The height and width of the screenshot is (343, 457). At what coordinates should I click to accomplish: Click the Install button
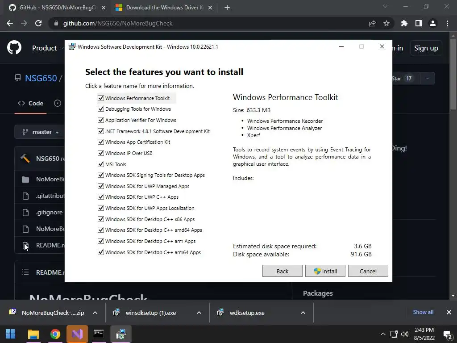(325, 271)
